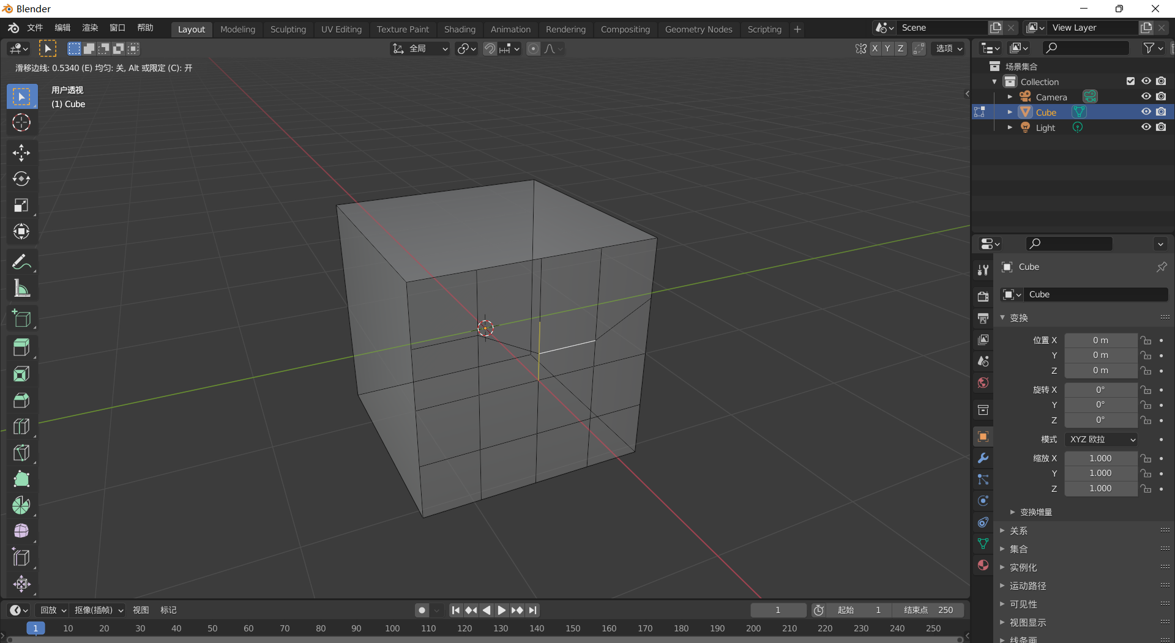Image resolution: width=1175 pixels, height=643 pixels.
Task: Choose the Inset Faces tool
Action: coord(21,374)
